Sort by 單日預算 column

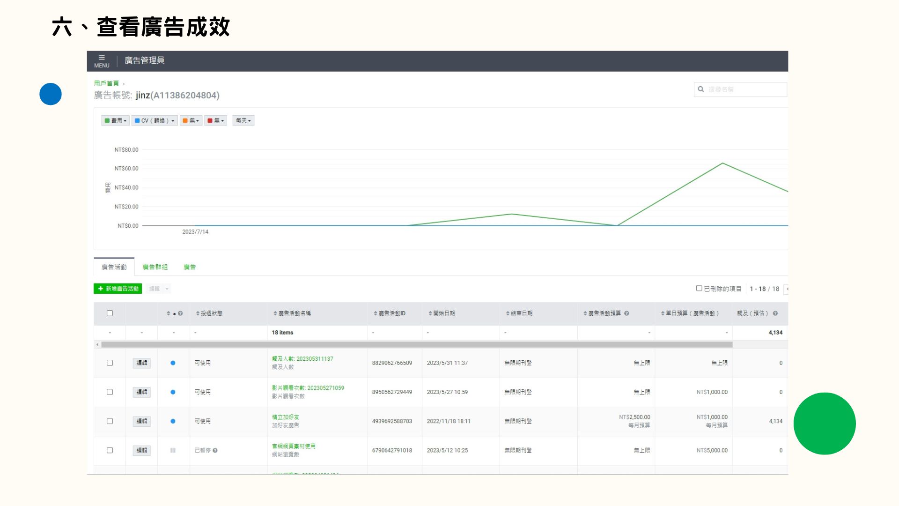click(x=690, y=313)
